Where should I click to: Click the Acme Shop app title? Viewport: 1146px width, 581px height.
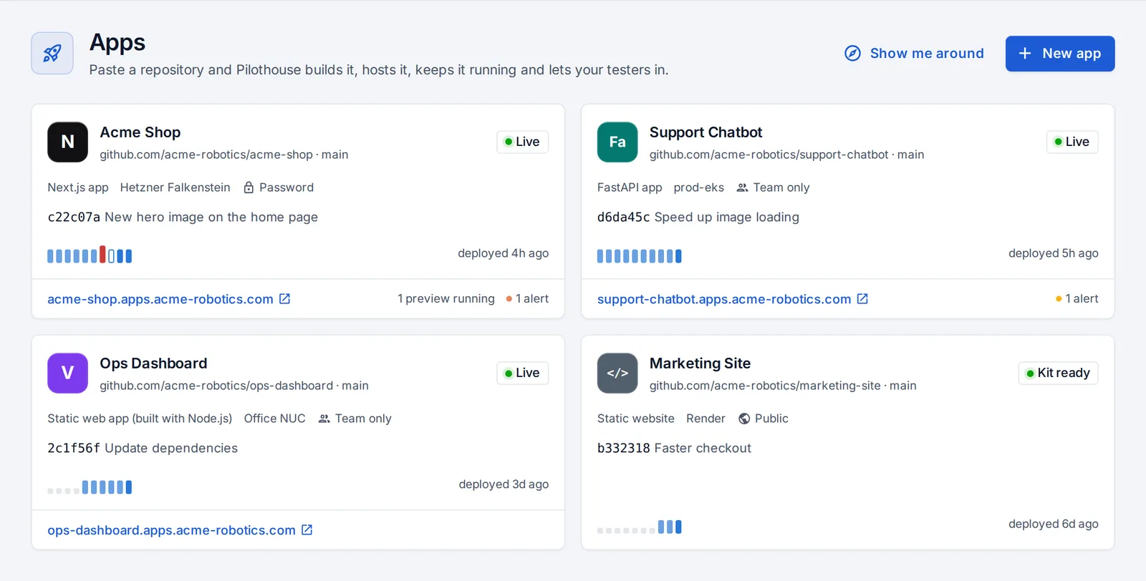pyautogui.click(x=140, y=132)
